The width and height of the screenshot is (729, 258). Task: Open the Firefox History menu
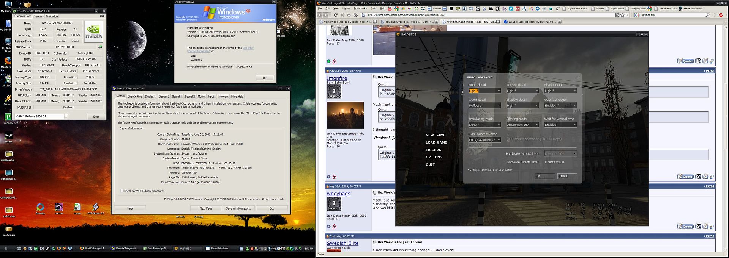[346, 8]
